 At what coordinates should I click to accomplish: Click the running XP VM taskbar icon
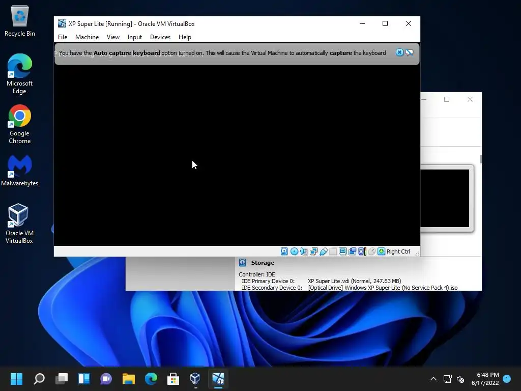[218, 378]
